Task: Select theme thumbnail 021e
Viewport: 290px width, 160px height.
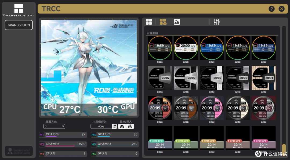Action: [x=264, y=78]
